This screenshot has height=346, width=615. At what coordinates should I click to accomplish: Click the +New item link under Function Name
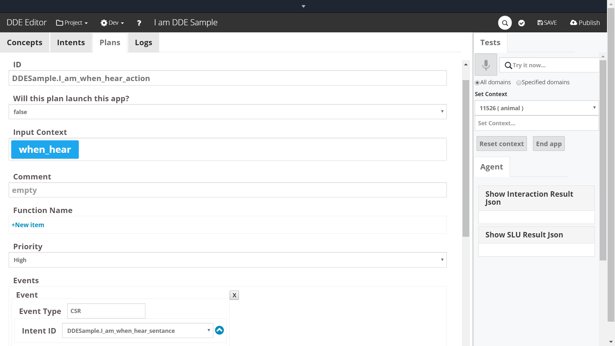tap(28, 225)
